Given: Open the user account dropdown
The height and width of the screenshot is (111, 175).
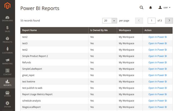Looking at the screenshot, I should point(164,8).
